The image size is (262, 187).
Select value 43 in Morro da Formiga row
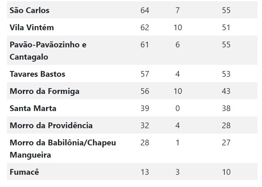pyautogui.click(x=226, y=91)
